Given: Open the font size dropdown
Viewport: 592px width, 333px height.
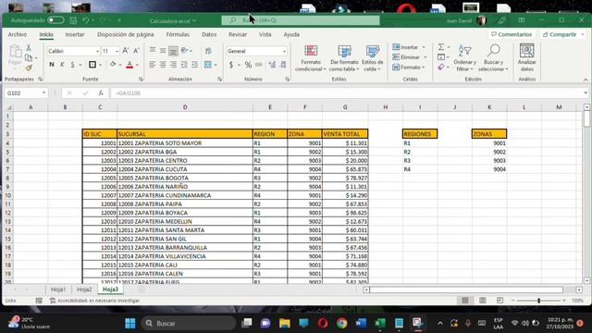Looking at the screenshot, I should tap(117, 51).
